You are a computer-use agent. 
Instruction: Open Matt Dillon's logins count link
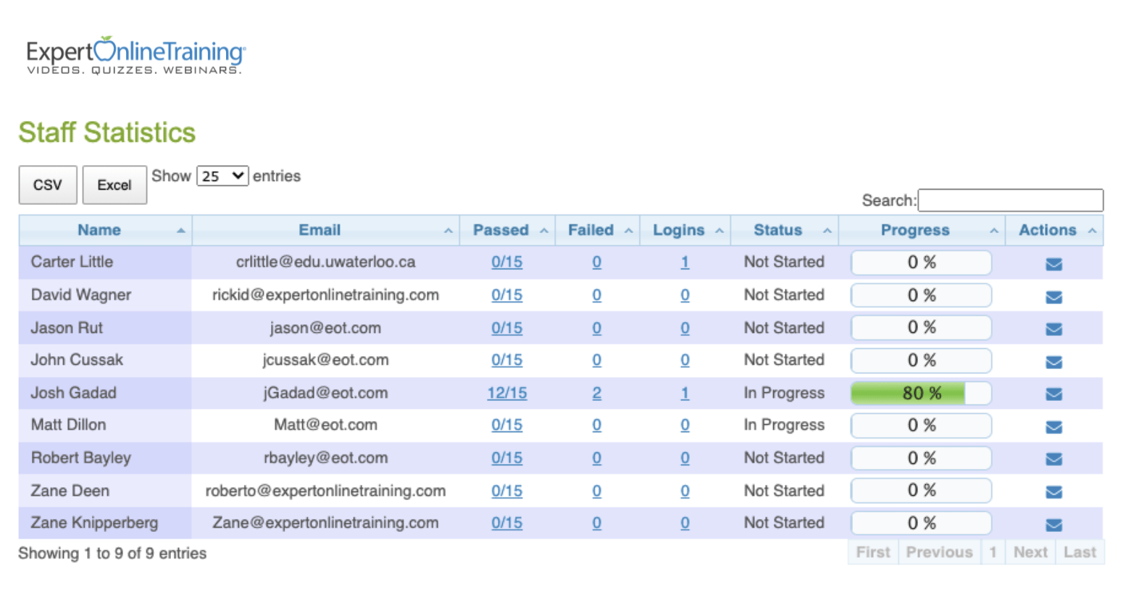685,426
